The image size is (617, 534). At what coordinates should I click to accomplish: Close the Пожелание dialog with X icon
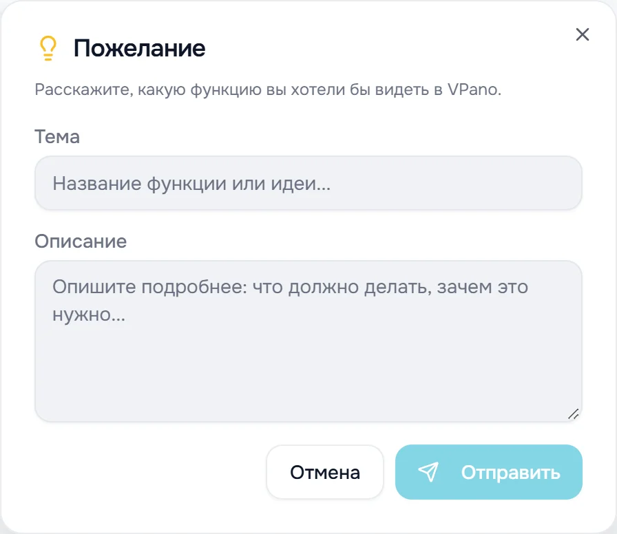583,34
